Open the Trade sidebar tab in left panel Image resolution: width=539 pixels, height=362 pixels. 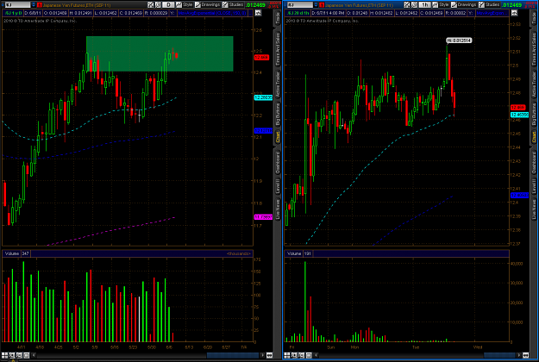coord(278,19)
